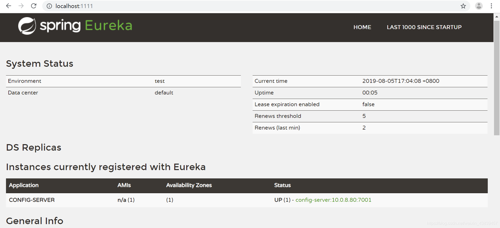This screenshot has width=500, height=228.
Task: Open the browser profile avatar
Action: 479,6
